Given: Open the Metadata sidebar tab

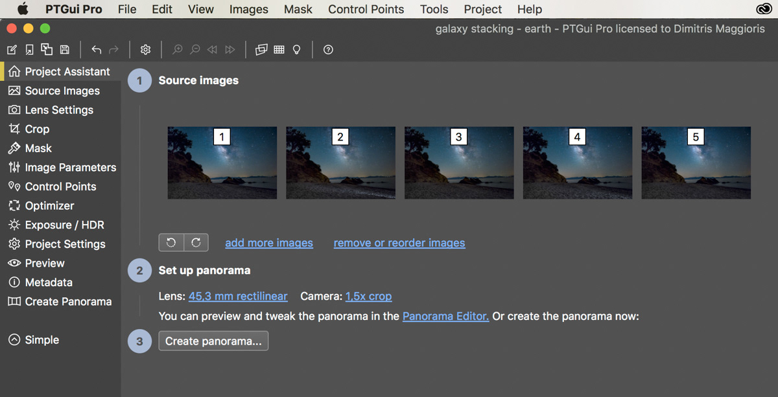Looking at the screenshot, I should [60, 282].
